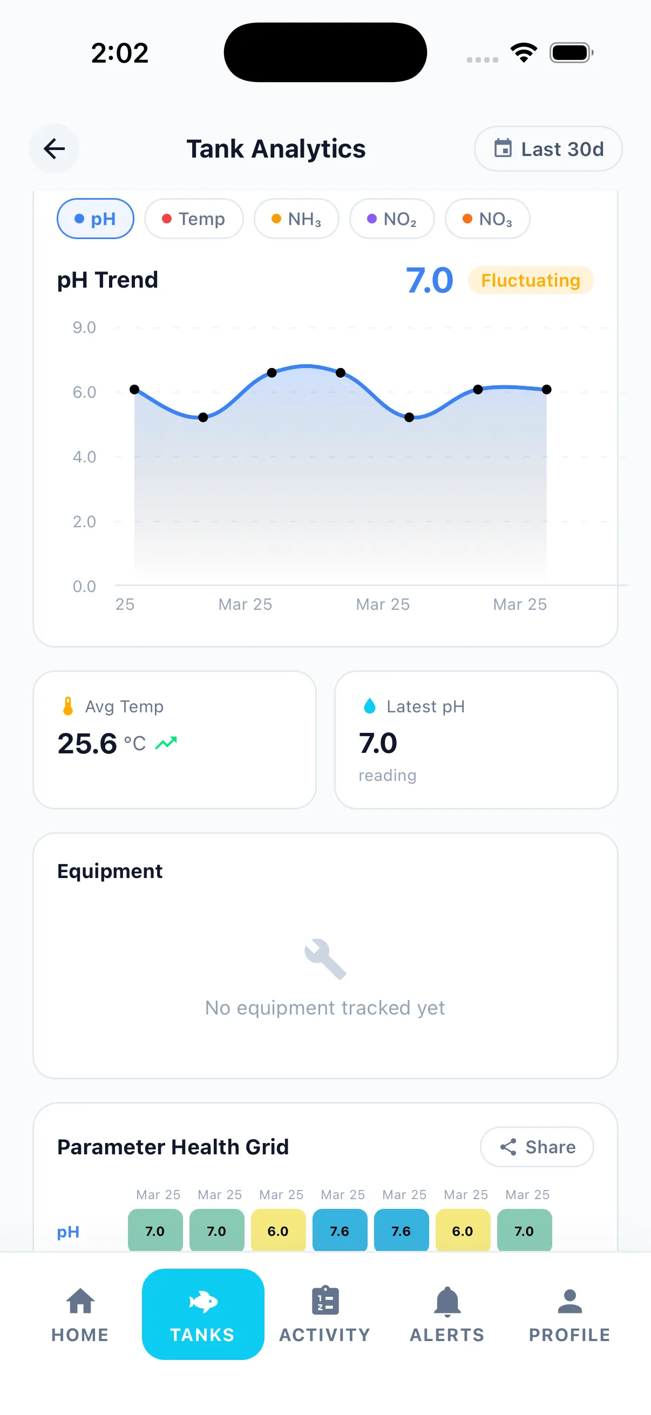The image size is (651, 1415).
Task: Toggle the Temp parameter chip
Action: point(194,219)
